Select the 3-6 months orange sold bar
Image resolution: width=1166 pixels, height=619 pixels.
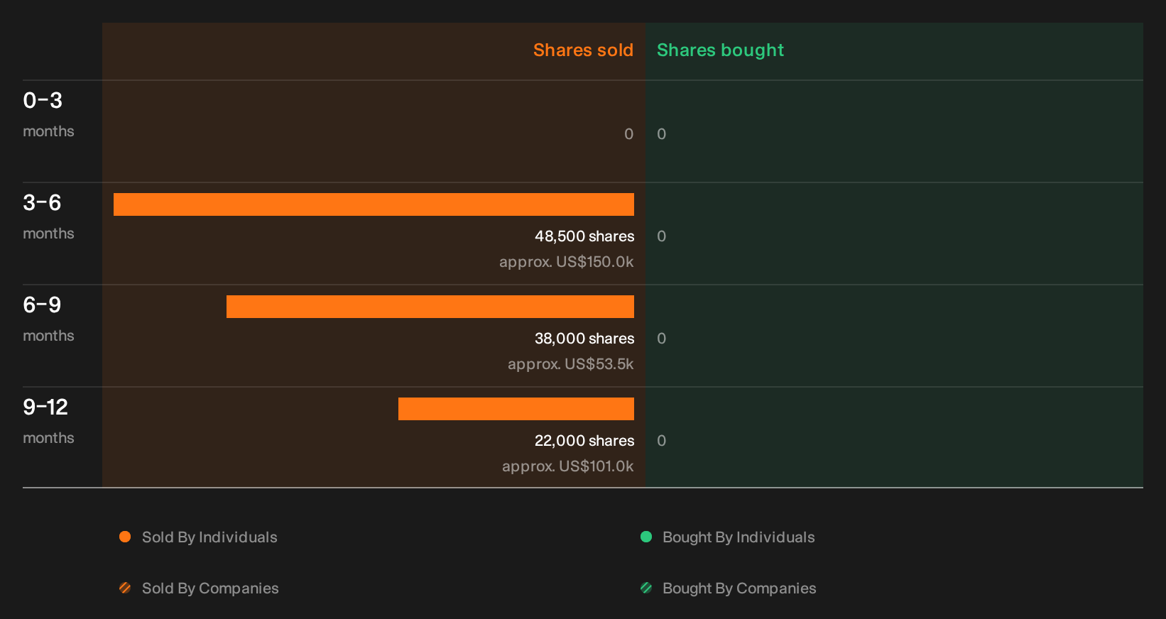(x=374, y=204)
